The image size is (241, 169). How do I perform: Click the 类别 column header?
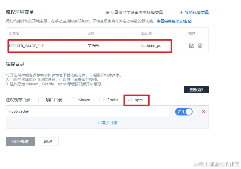click(x=91, y=34)
